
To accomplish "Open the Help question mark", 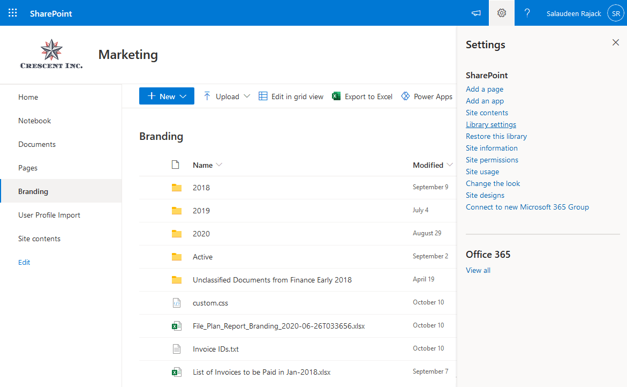I will [x=527, y=12].
